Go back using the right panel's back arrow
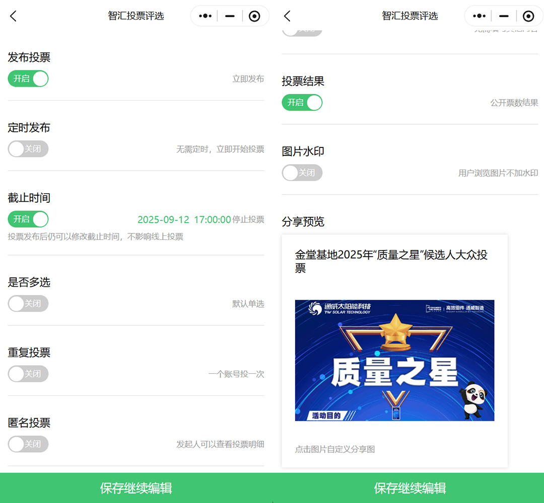The width and height of the screenshot is (544, 503). tap(287, 16)
